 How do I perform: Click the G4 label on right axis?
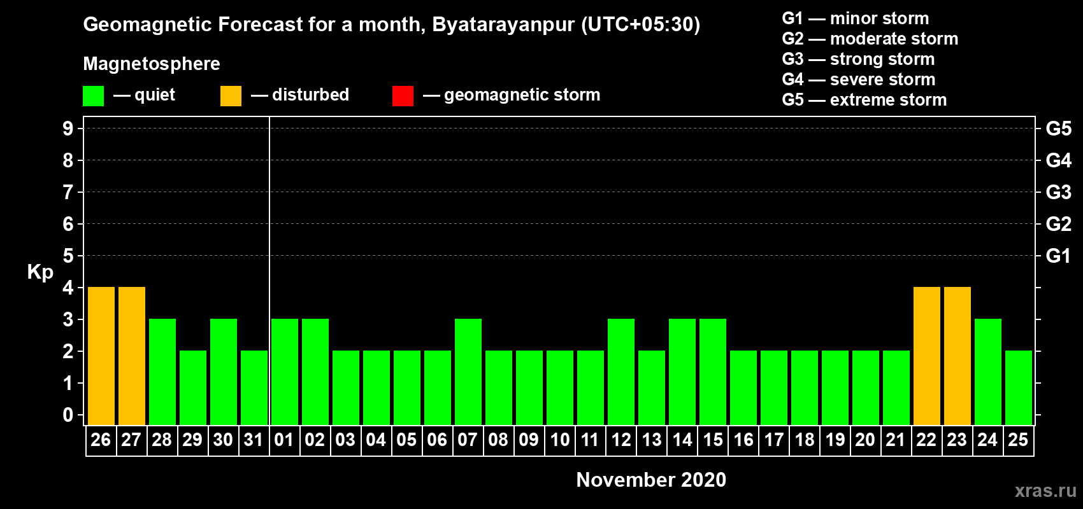1058,160
